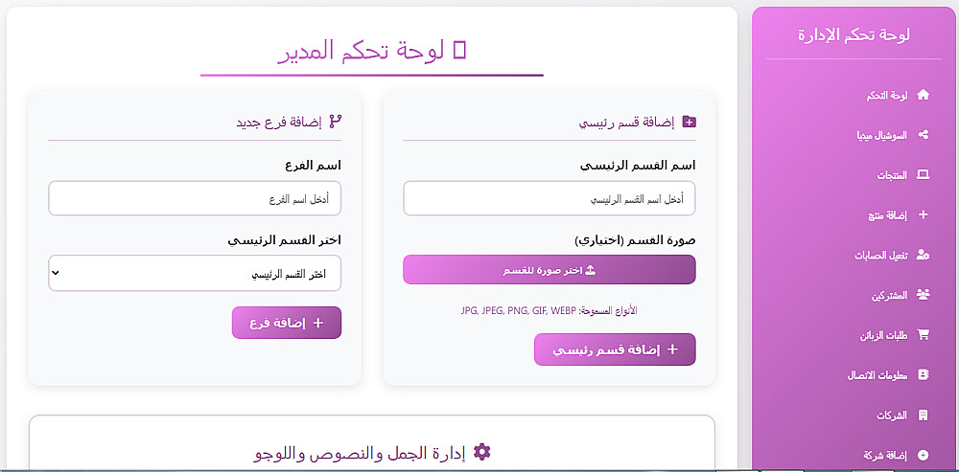
Task: Expand the اختر القسم الرئيسي dropdown
Action: [x=195, y=273]
